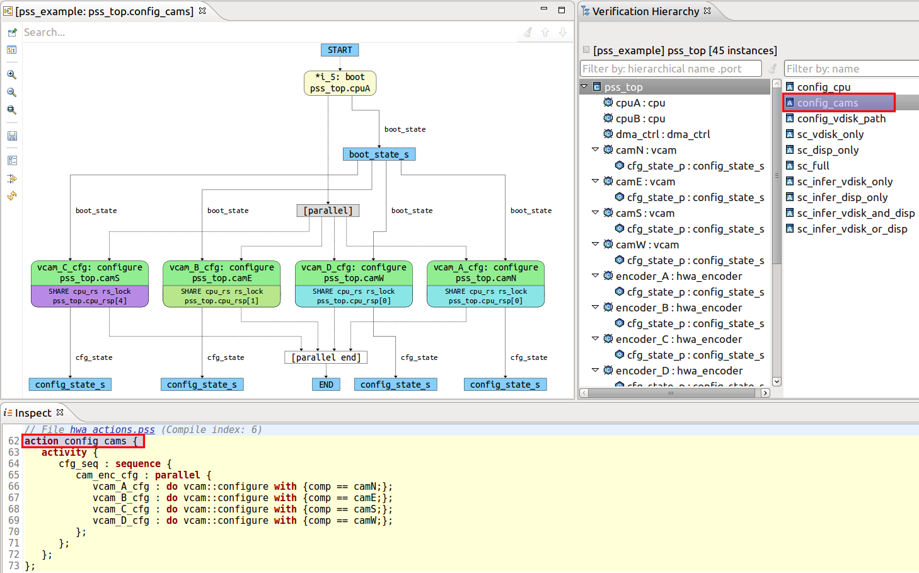The image size is (919, 573).
Task: Collapse the camS : vcam node
Action: [596, 212]
